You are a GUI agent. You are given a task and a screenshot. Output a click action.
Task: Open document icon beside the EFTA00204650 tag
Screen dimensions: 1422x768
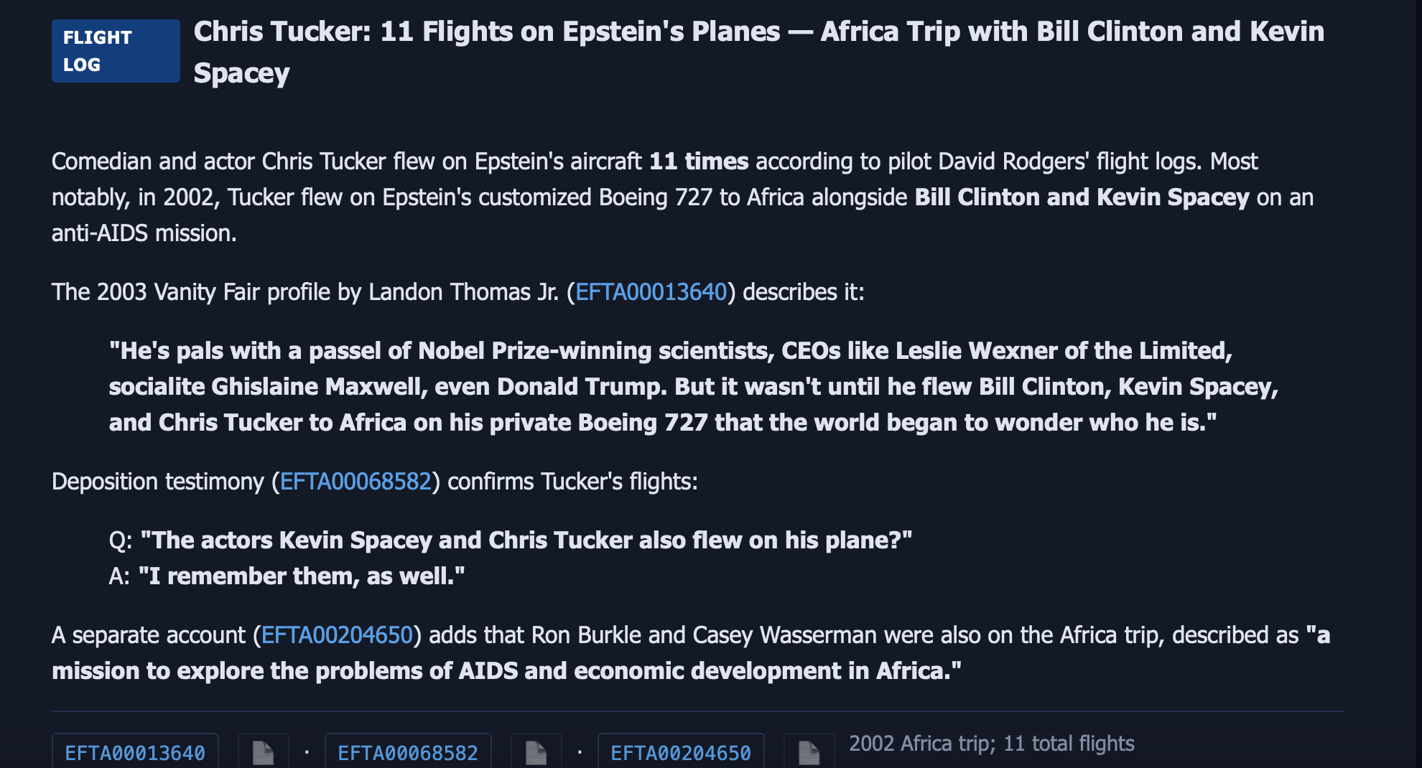[809, 752]
